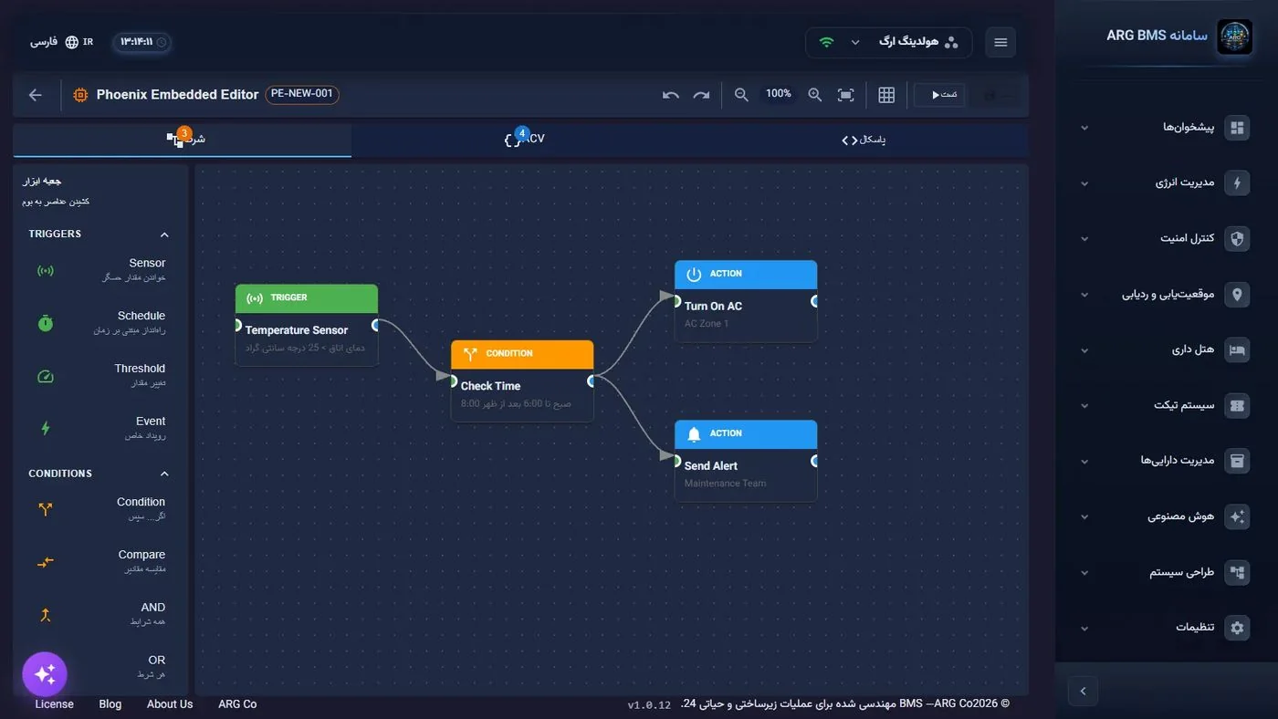Open the Blog footer link

[x=110, y=704]
